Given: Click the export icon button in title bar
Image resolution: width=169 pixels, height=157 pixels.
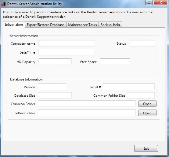Looking at the screenshot, I should [149, 2].
